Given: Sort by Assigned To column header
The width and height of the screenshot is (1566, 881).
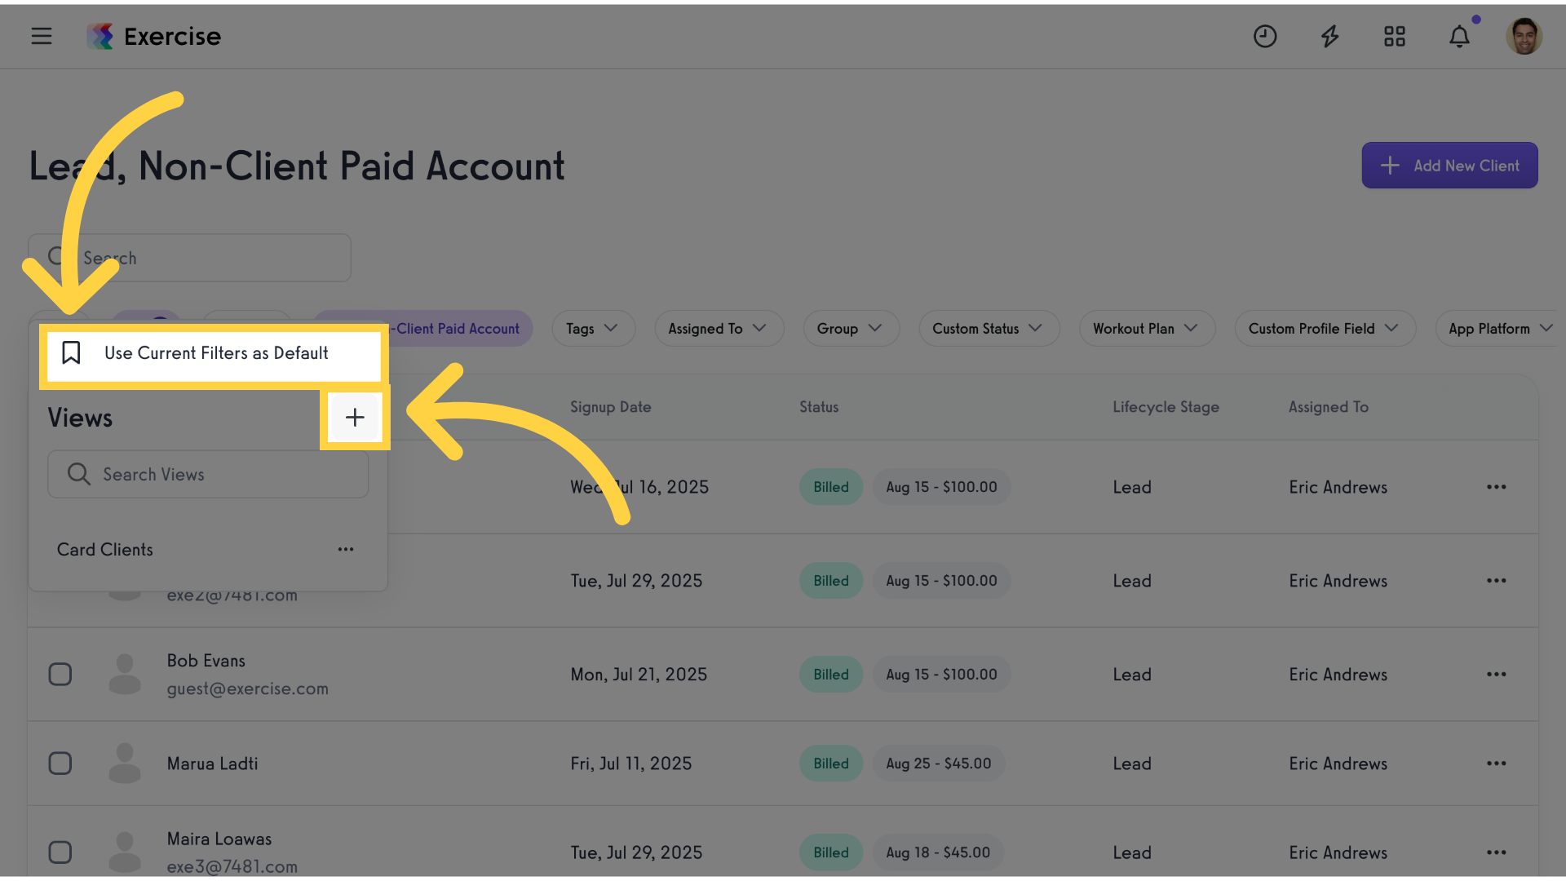Looking at the screenshot, I should 1328,407.
